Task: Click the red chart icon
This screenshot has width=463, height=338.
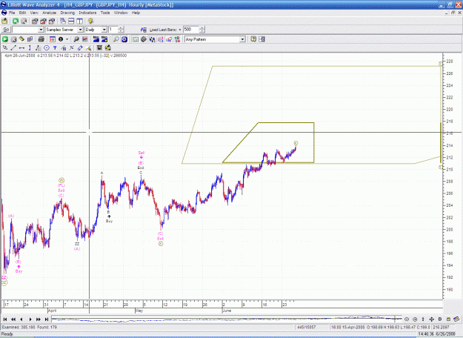Action: [85, 39]
